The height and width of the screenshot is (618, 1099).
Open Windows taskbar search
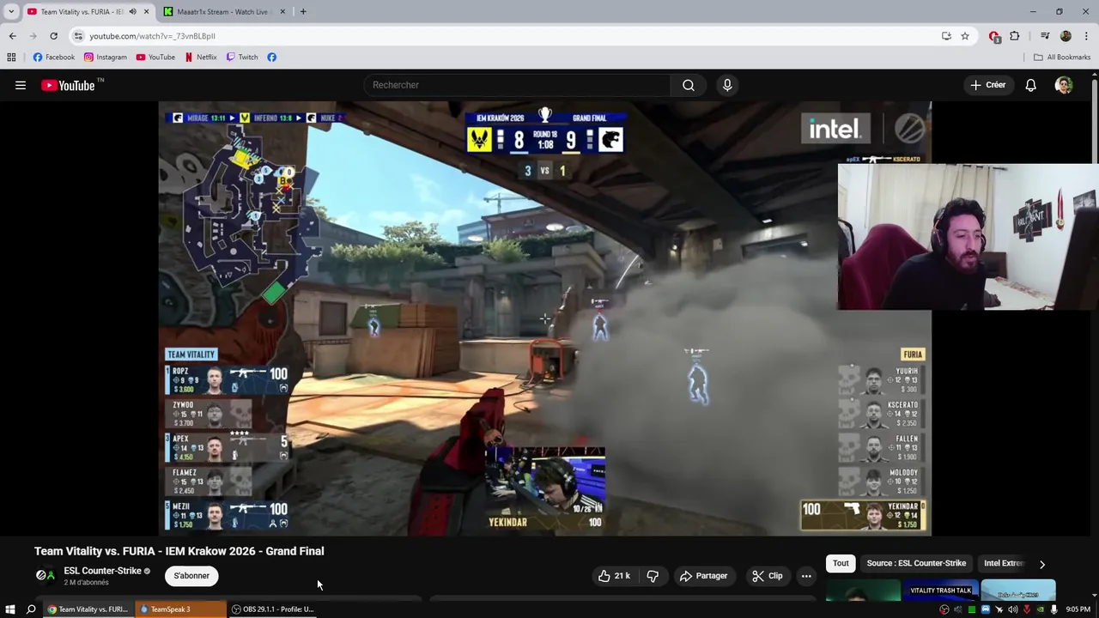[x=31, y=609]
